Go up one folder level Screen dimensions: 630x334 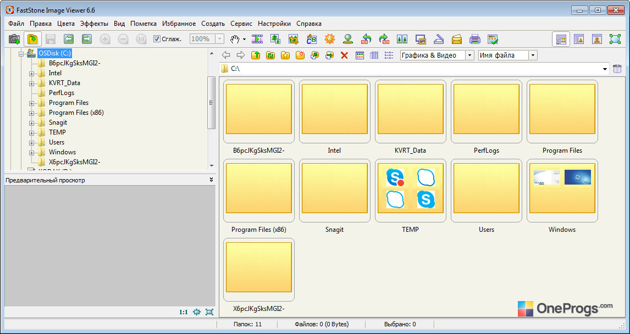(256, 55)
